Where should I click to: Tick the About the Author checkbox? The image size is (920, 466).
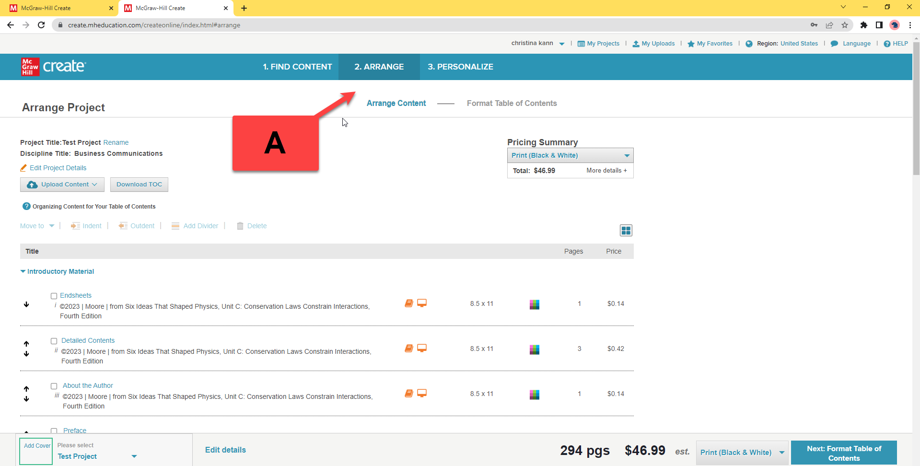(x=54, y=386)
